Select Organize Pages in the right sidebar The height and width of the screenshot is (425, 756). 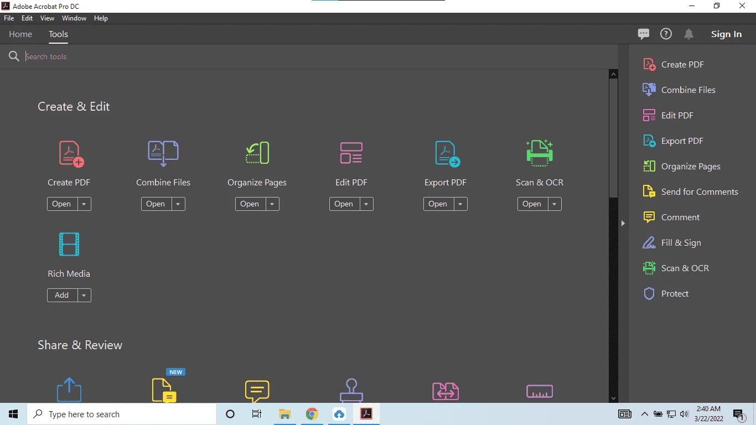[681, 167]
